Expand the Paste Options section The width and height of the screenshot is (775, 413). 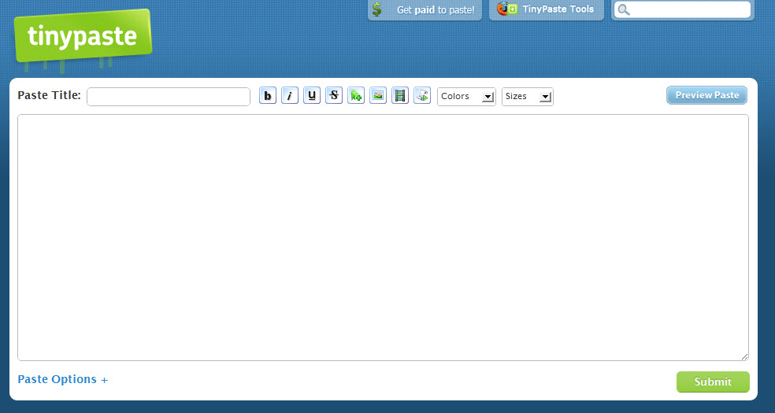pyautogui.click(x=63, y=380)
